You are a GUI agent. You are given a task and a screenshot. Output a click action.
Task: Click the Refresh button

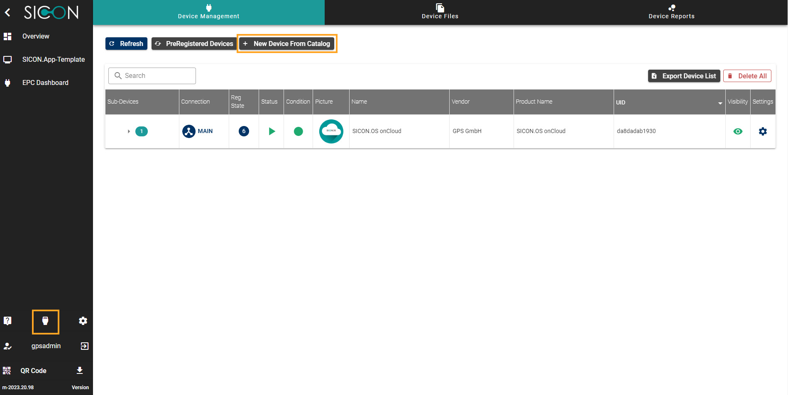point(126,44)
